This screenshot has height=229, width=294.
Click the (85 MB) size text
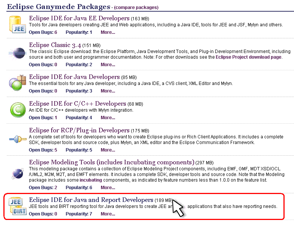coord(129,77)
